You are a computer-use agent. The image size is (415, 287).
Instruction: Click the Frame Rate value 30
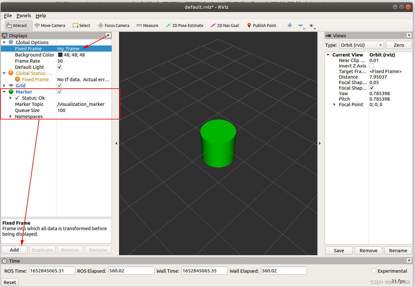tap(60, 61)
